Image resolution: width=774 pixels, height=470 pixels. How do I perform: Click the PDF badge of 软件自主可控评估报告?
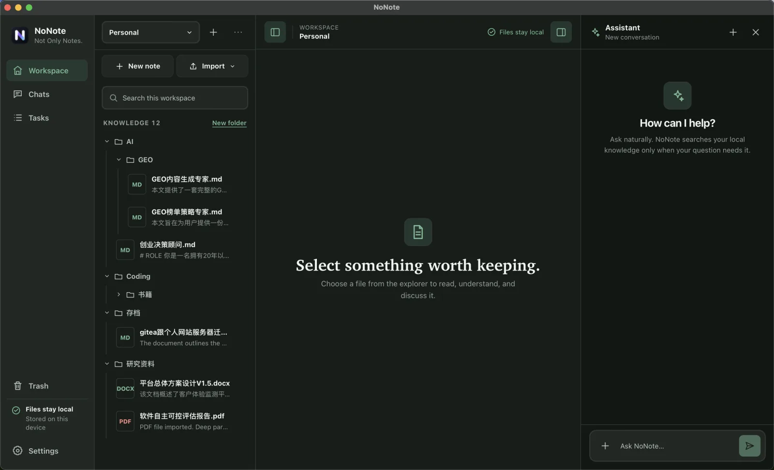click(x=125, y=421)
